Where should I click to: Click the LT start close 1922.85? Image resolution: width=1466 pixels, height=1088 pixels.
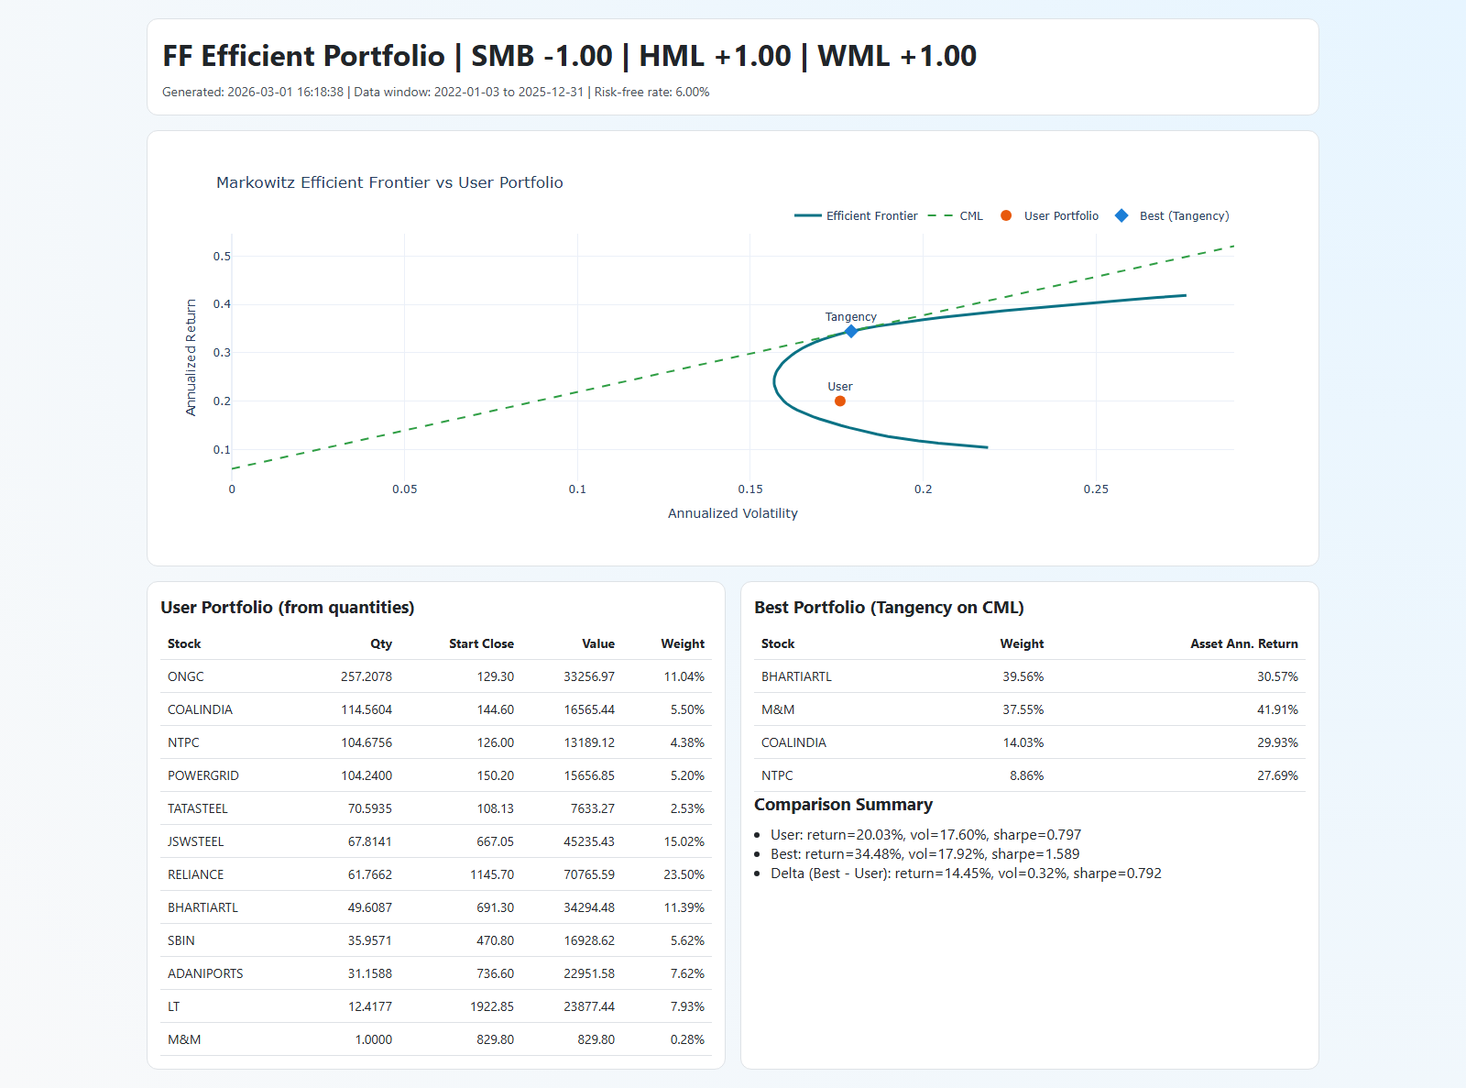coord(492,1006)
